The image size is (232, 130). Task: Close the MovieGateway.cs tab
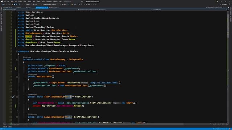[x=47, y=8]
